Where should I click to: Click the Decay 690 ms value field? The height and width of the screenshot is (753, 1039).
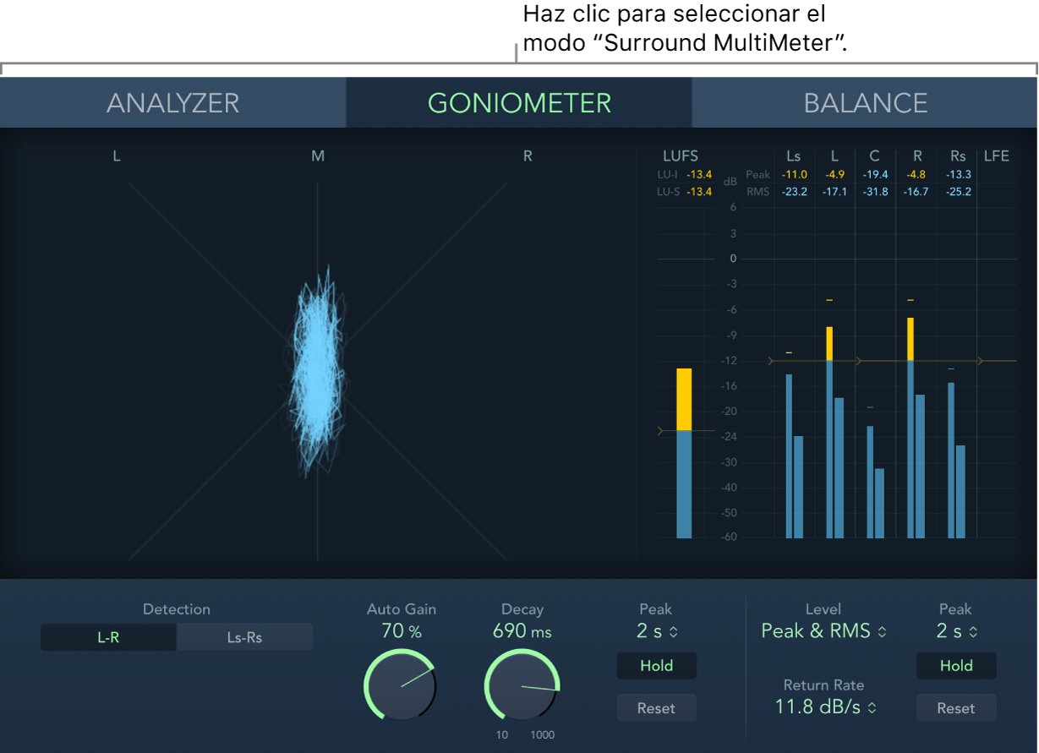(522, 631)
